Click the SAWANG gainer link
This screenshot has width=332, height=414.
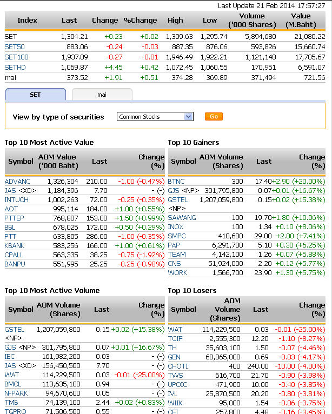(182, 218)
